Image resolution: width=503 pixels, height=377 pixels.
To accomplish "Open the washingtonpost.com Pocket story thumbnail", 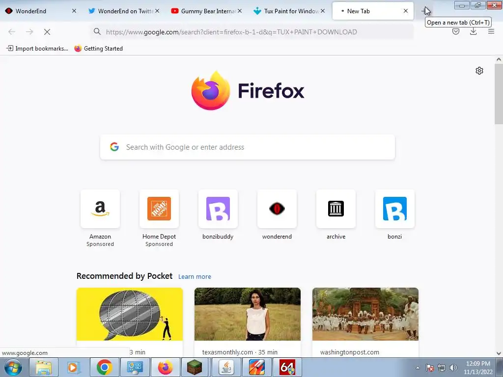I will tap(365, 314).
